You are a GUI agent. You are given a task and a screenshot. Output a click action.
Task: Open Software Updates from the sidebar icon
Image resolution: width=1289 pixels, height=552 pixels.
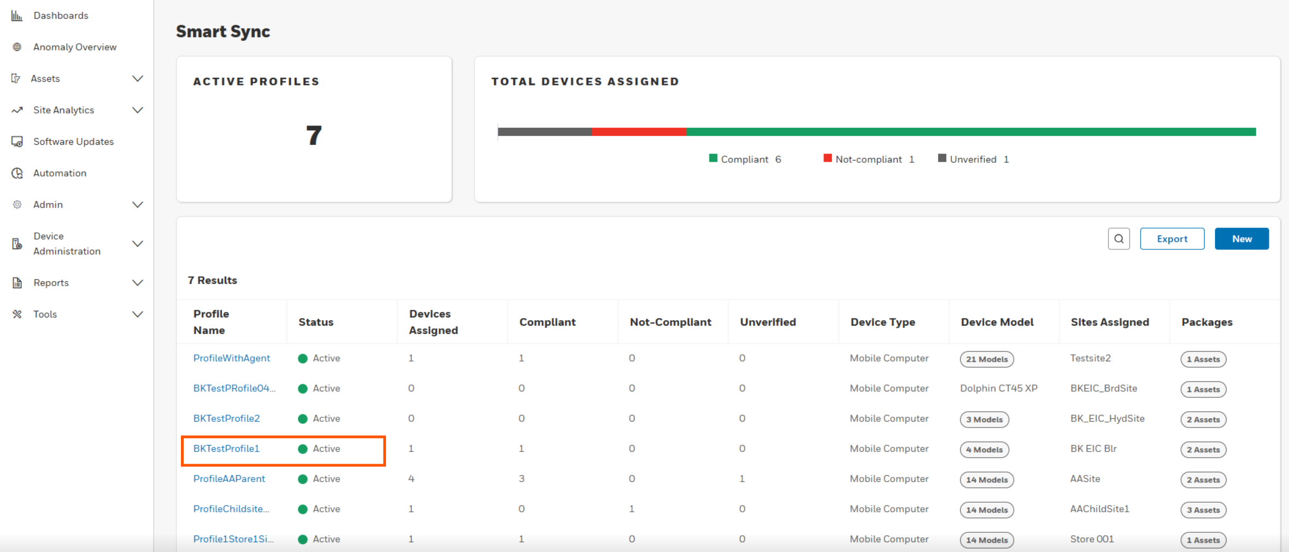click(x=16, y=141)
